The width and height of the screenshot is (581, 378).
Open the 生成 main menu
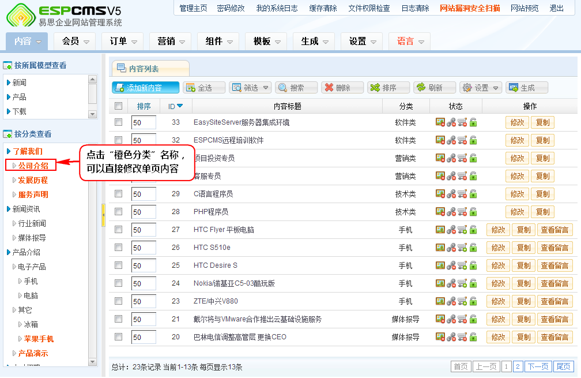(x=314, y=41)
